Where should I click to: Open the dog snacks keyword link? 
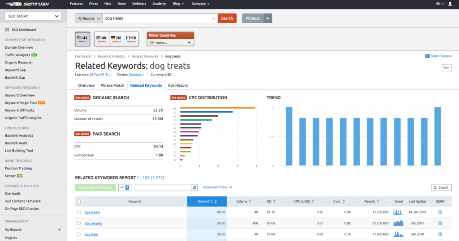(93, 224)
